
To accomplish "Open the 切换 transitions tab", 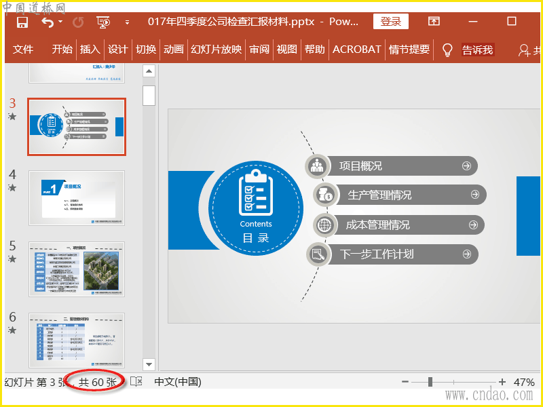I will [x=146, y=50].
